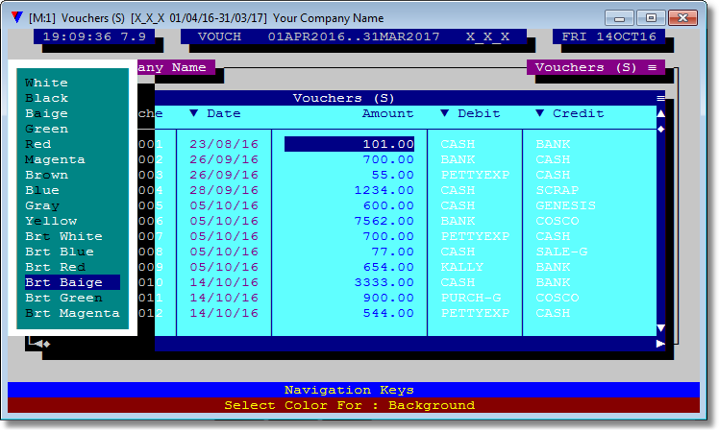Click amount 7562.00
Viewport: 719px width, 432px height.
click(x=384, y=221)
